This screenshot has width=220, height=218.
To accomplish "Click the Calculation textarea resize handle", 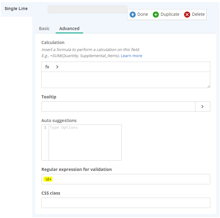I will point(208,87).
